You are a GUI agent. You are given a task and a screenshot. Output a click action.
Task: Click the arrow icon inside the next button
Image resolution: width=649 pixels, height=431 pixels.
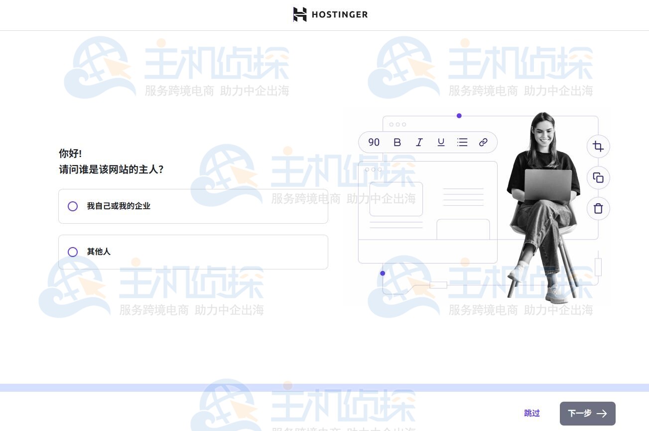click(602, 413)
